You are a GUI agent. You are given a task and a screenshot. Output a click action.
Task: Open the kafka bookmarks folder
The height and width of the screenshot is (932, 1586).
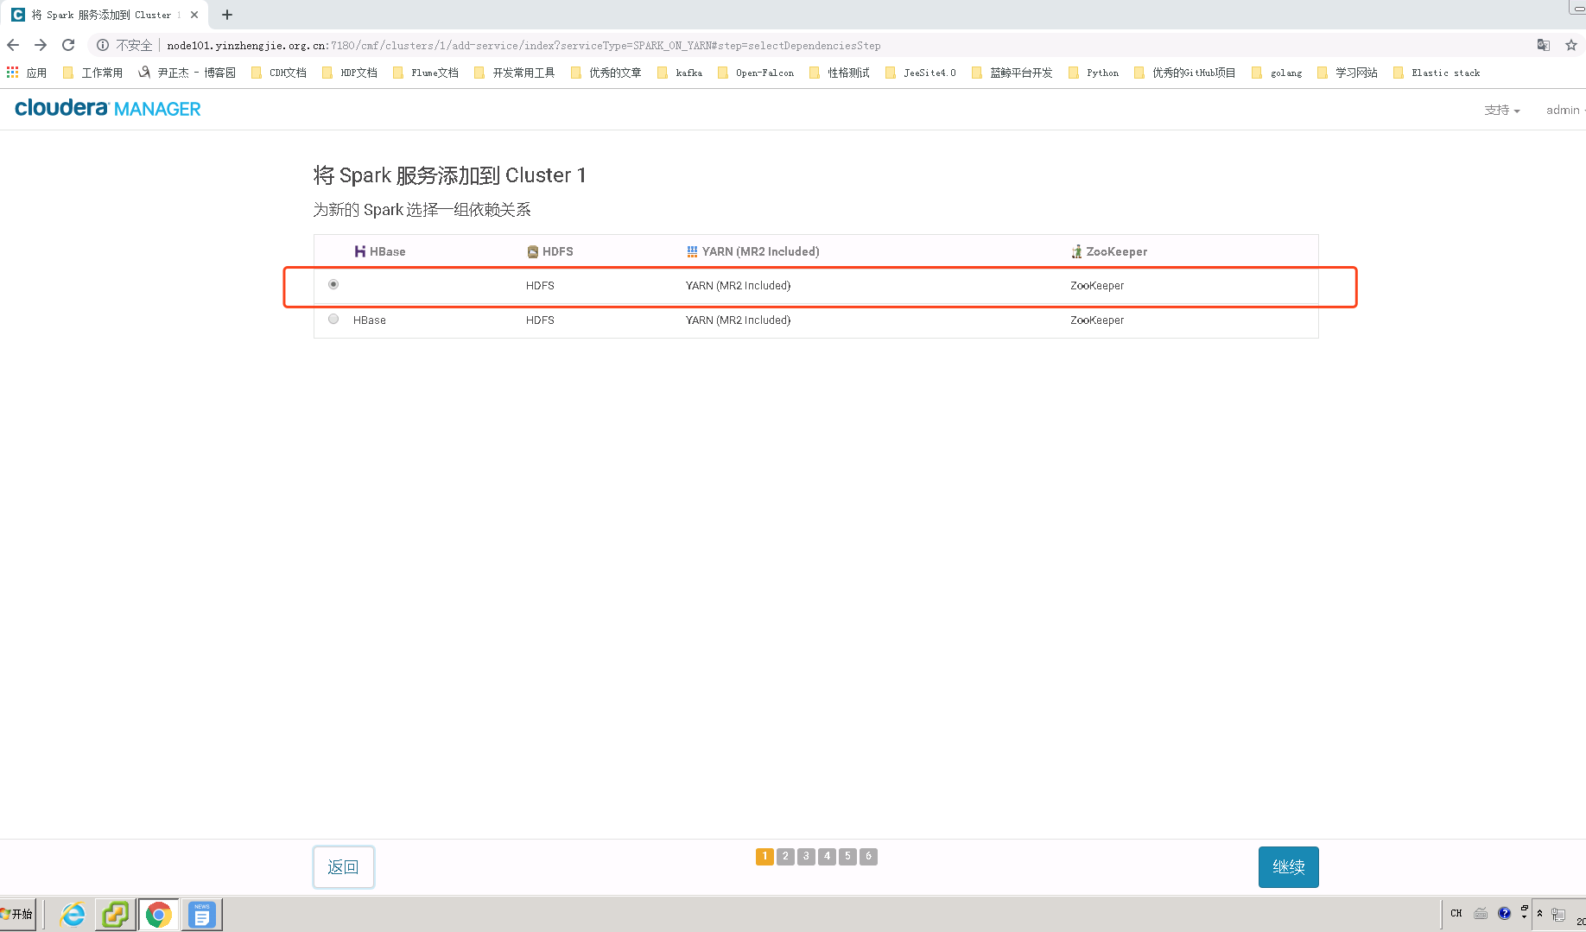681,73
